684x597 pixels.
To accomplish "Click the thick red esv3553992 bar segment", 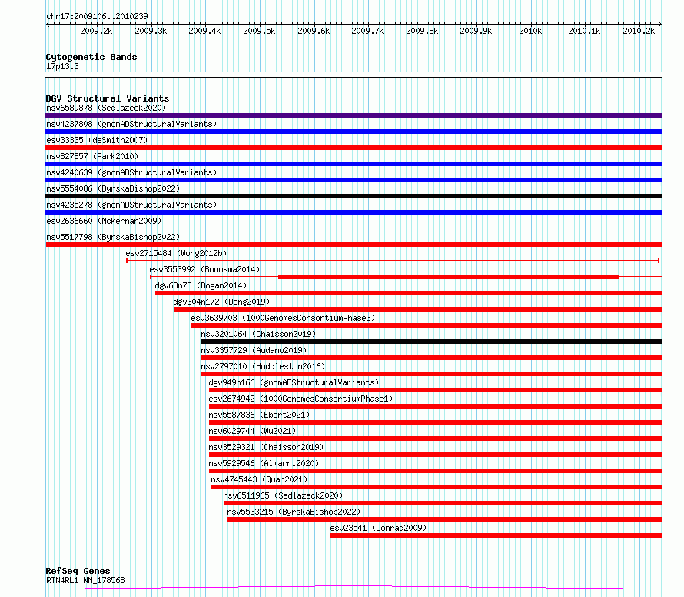I will [x=448, y=277].
